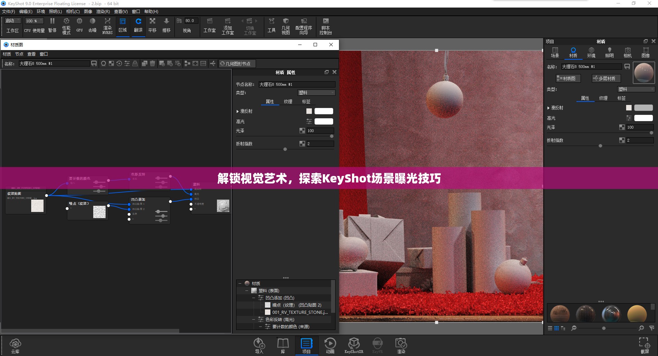Click 折射指数 slider handle in graph properties
The width and height of the screenshot is (658, 356).
click(x=285, y=149)
